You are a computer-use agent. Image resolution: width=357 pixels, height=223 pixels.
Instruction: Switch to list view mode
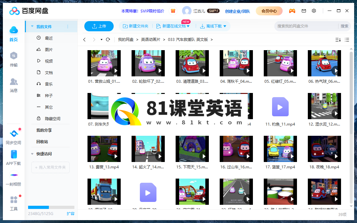[347, 40]
